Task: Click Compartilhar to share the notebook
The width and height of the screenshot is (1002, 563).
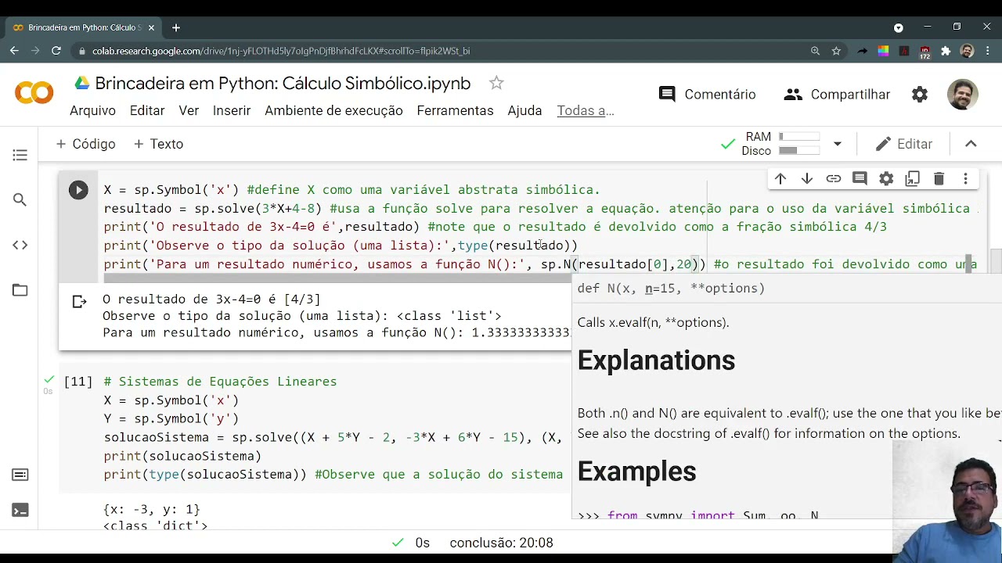Action: [837, 95]
